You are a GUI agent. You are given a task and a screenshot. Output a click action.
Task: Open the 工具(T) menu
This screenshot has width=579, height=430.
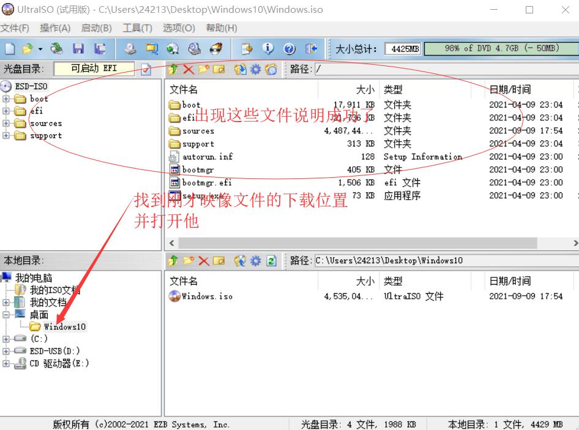[x=137, y=28]
